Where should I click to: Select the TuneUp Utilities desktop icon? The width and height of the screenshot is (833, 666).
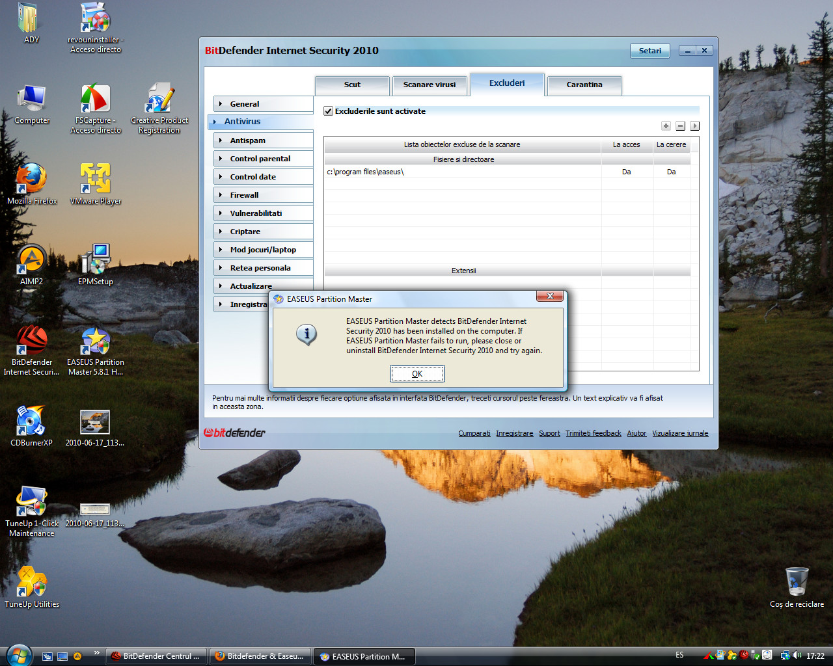(31, 587)
